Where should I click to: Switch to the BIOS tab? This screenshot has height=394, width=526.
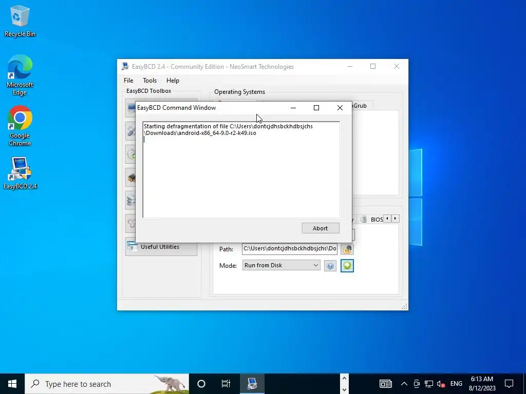[372, 220]
